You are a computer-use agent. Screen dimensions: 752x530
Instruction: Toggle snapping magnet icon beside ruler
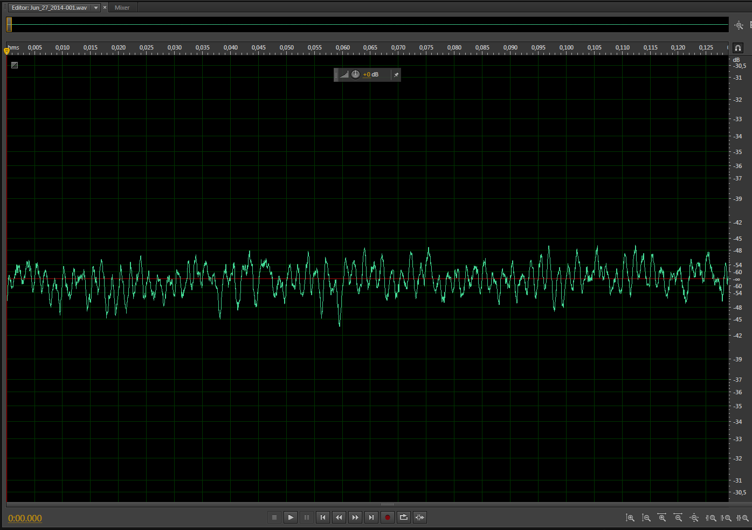pyautogui.click(x=738, y=48)
